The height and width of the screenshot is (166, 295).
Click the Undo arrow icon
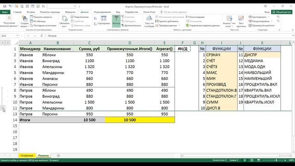click(x=10, y=6)
